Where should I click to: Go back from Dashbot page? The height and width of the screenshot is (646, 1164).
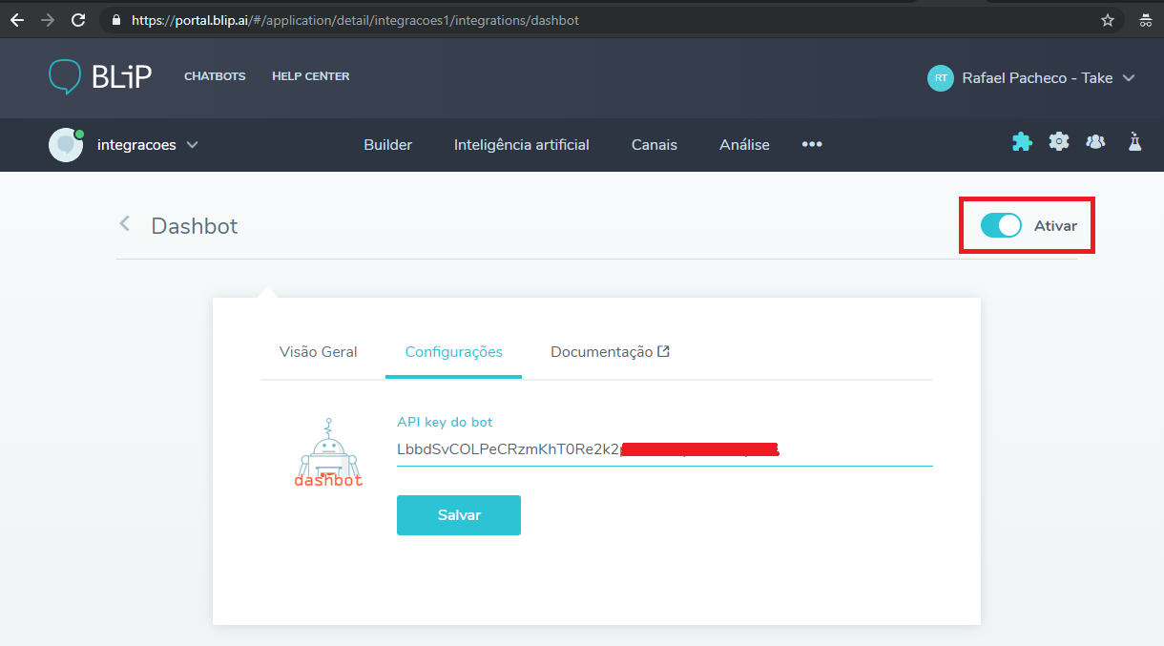124,224
